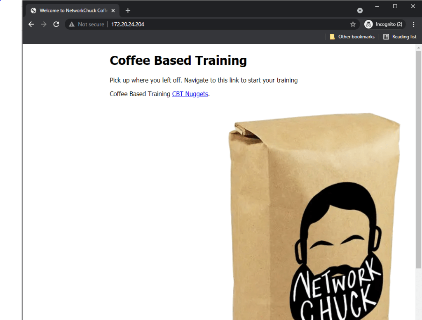Click the page's vertical scrollbar thumb
Viewport: 422px width, 320px height.
coord(418,159)
